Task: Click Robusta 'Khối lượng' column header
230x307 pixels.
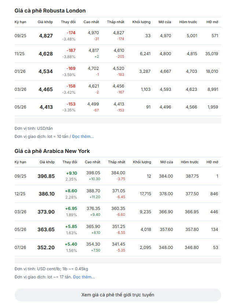Action: [x=141, y=22]
